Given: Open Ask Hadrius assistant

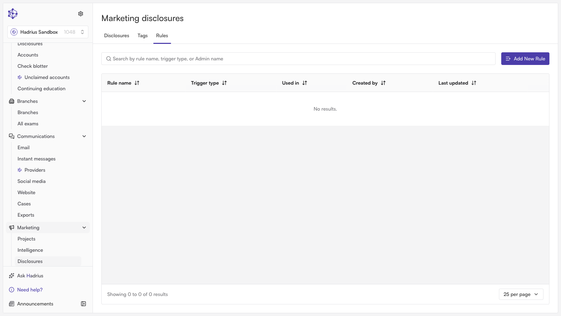Looking at the screenshot, I should point(30,276).
